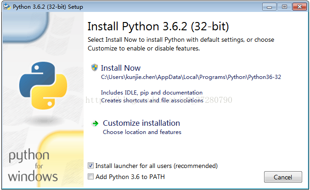Click the Includes IDLE, pip and documentation line
The height and width of the screenshot is (190, 310).
(x=152, y=93)
